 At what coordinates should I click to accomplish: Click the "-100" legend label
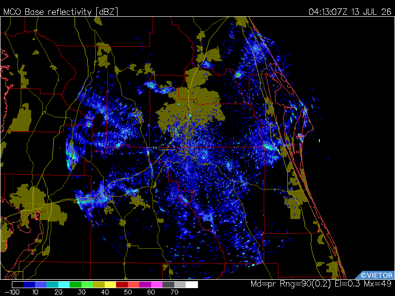click(12, 292)
